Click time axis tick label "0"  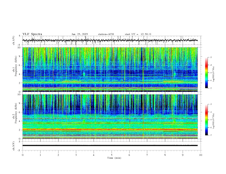[x=23, y=155]
